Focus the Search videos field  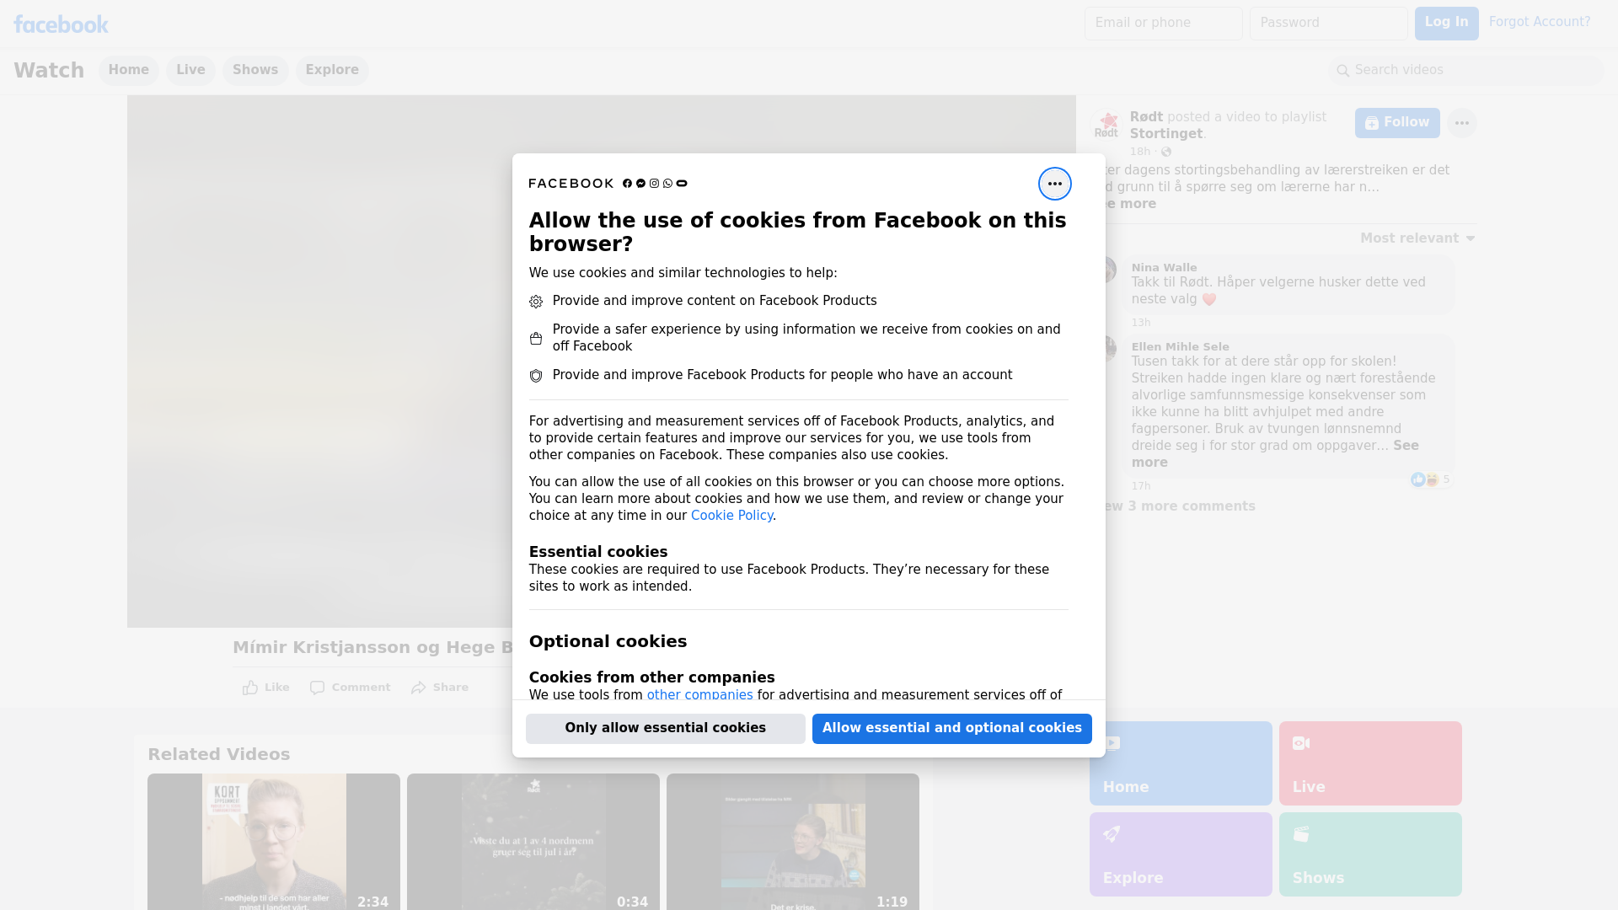pos(1465,70)
